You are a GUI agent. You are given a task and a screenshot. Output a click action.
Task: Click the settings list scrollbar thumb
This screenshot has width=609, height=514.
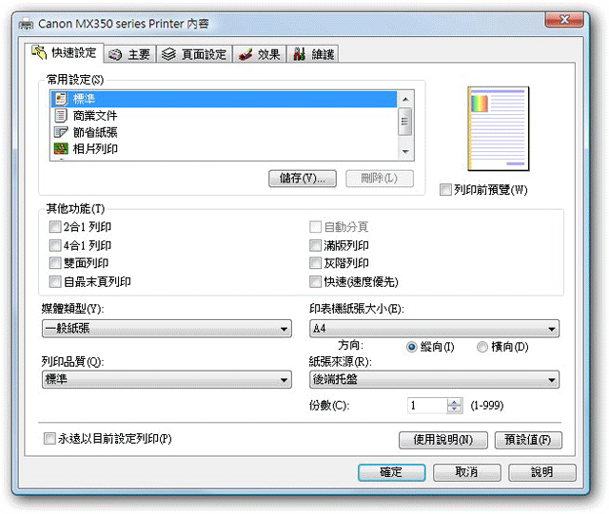tap(405, 122)
